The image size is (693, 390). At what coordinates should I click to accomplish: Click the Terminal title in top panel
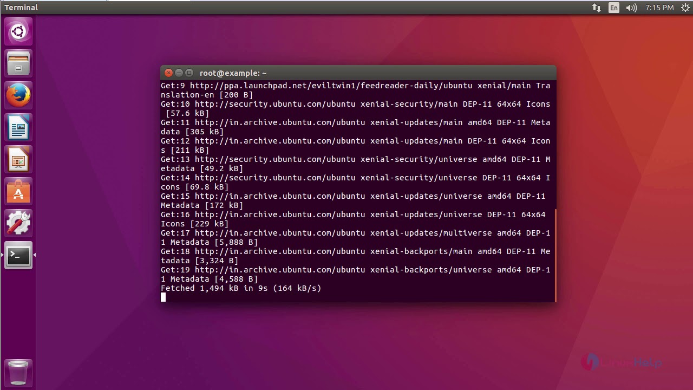tap(21, 8)
